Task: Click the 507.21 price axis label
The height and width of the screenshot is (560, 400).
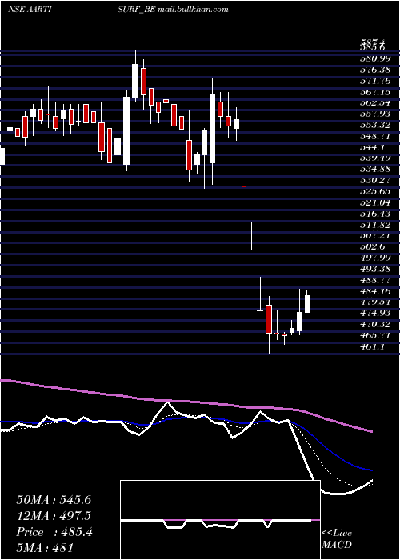Action: coord(375,237)
